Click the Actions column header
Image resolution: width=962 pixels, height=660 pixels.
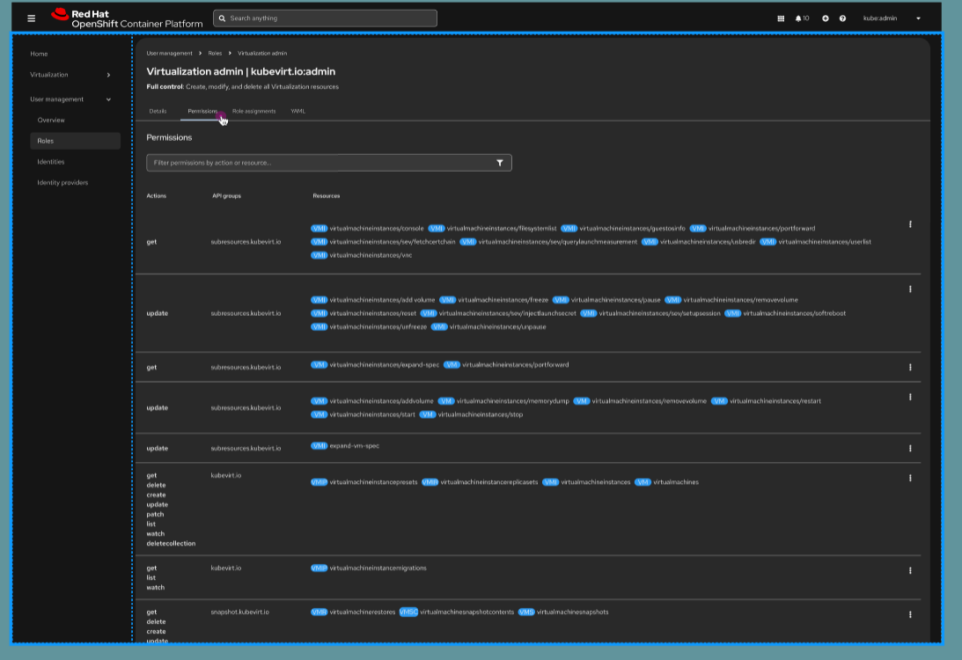tap(157, 196)
